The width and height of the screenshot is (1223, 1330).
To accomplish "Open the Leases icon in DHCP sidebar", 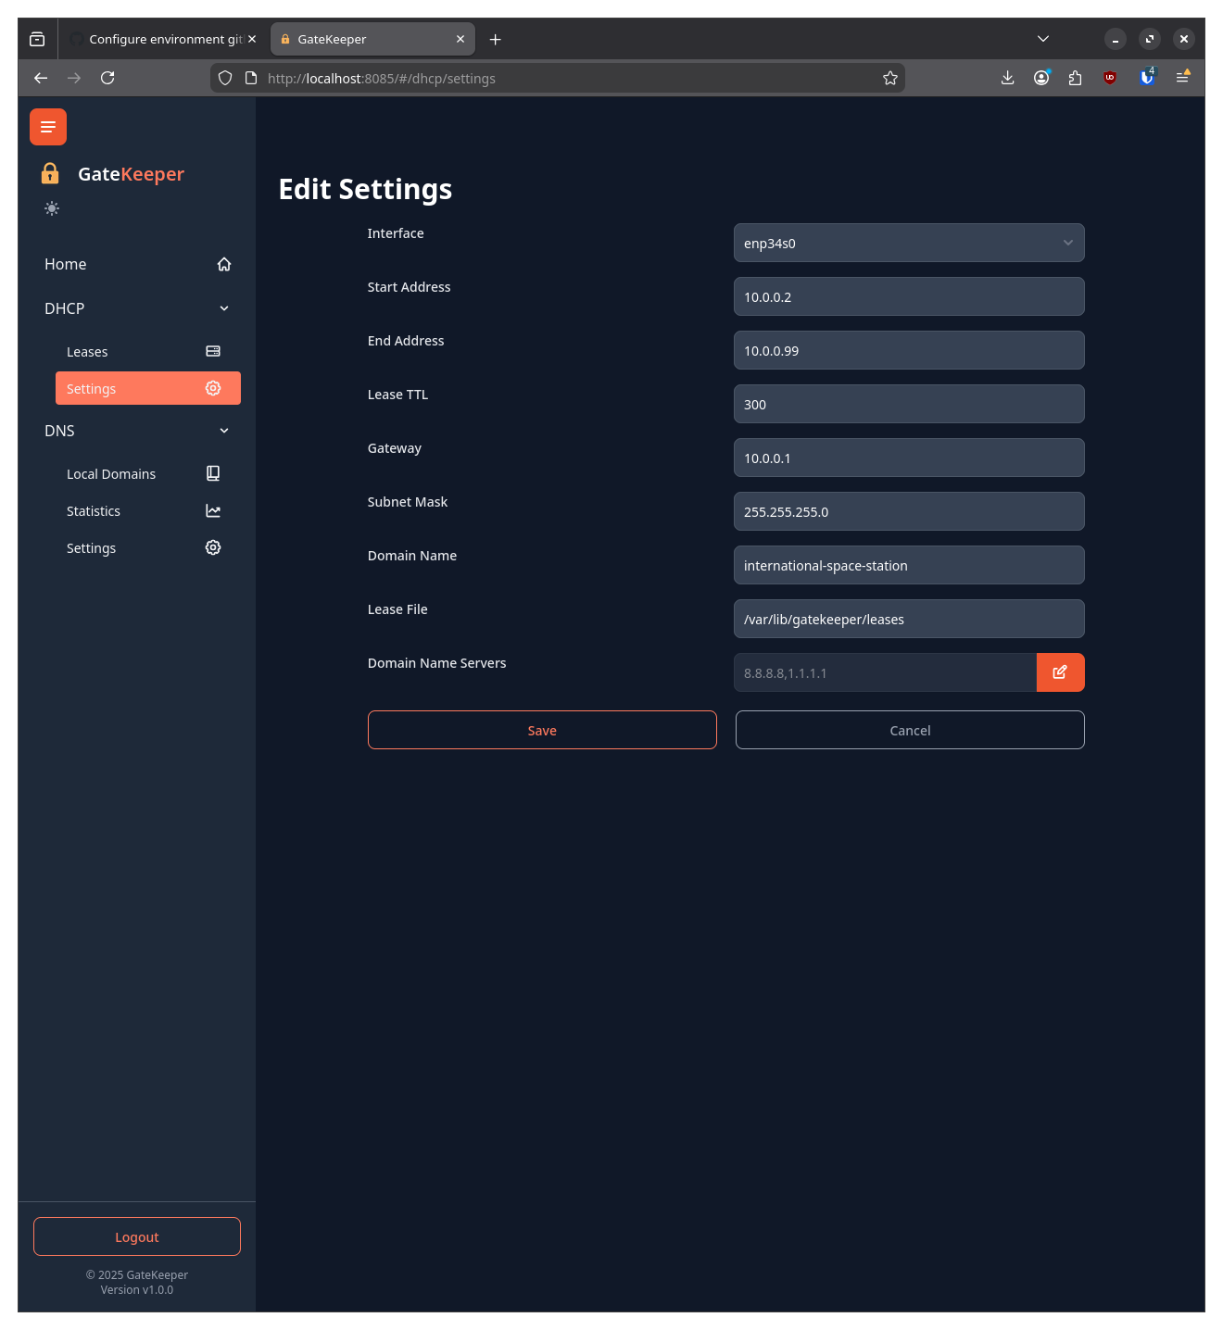I will [x=212, y=351].
